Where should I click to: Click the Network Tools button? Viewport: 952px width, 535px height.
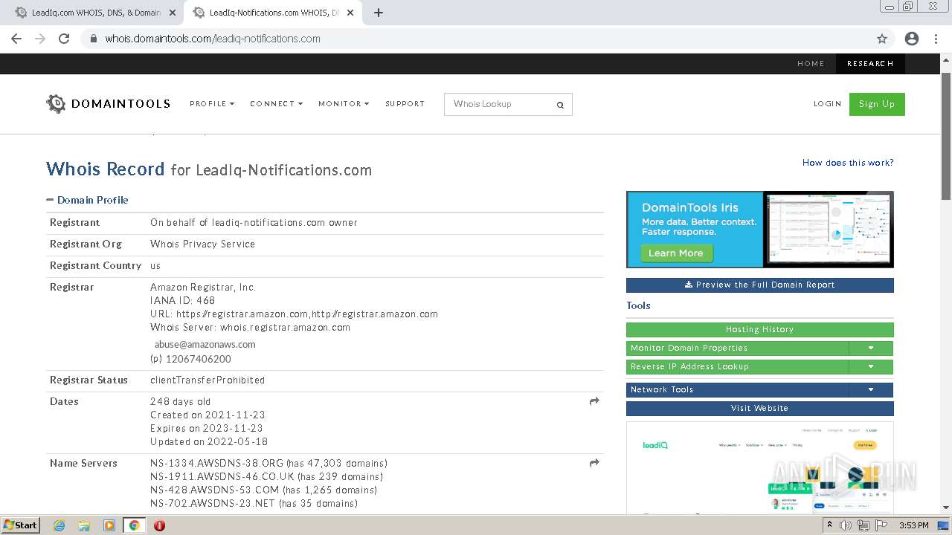coord(737,390)
